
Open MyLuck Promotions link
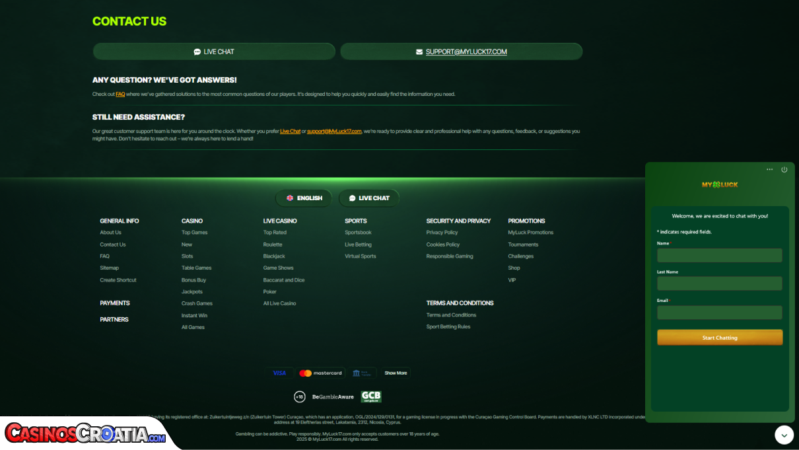click(x=531, y=233)
